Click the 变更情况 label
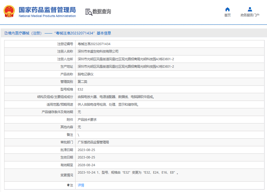The image size is (267, 192). point(67,175)
